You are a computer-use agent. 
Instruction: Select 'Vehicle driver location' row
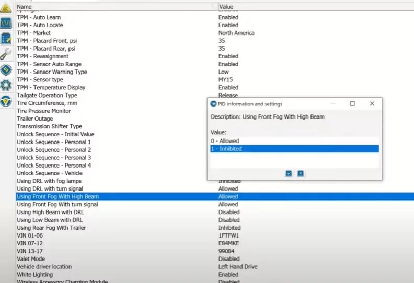[x=215, y=267]
